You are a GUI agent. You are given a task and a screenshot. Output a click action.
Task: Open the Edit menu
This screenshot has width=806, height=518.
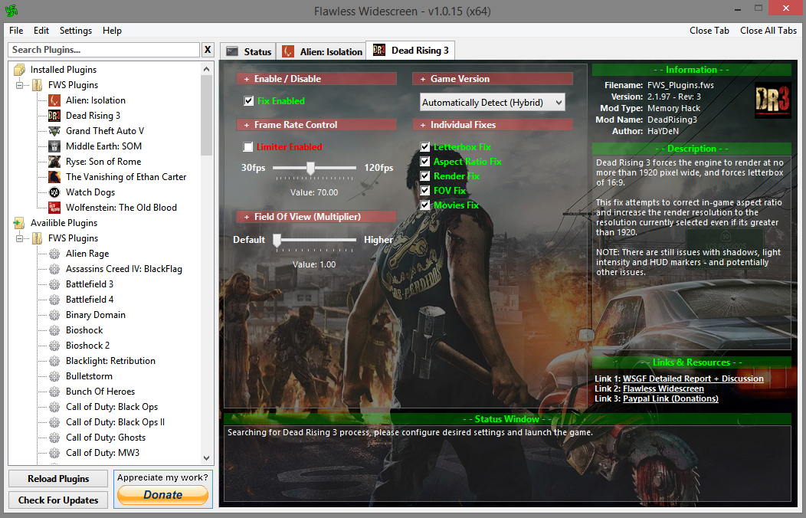pyautogui.click(x=41, y=31)
